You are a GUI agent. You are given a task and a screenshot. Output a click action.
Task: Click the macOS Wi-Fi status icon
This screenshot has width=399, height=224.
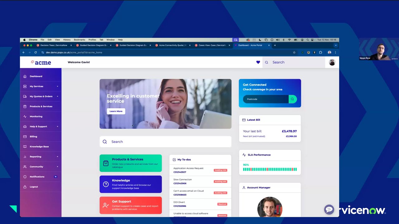click(x=289, y=40)
